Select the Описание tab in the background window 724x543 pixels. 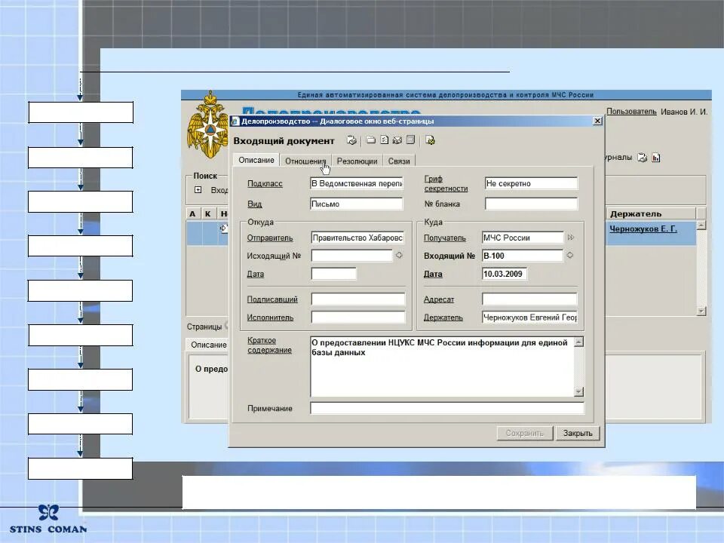[x=209, y=345]
